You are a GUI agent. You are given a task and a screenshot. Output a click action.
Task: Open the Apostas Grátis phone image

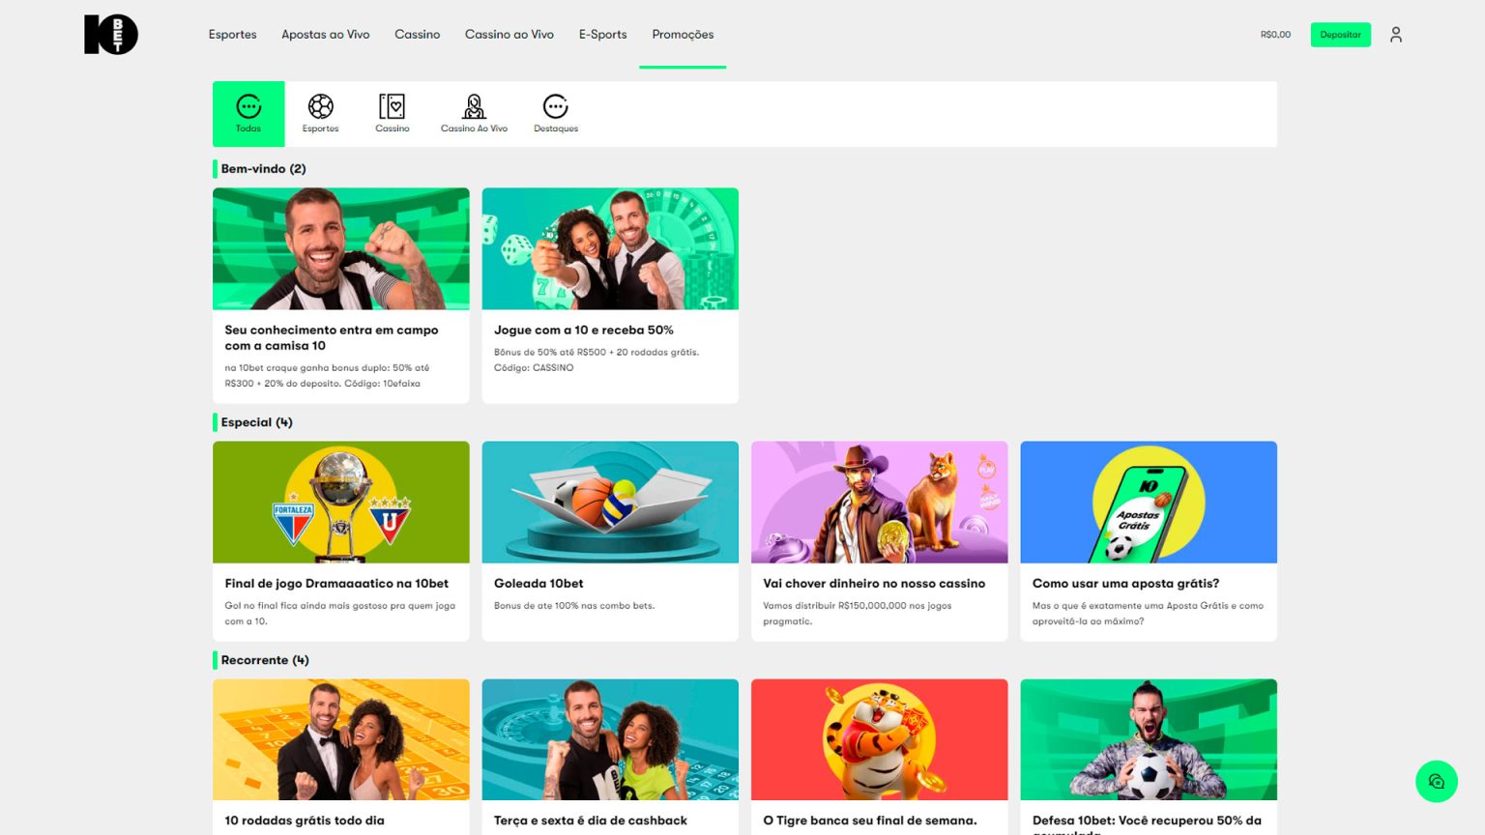click(x=1149, y=503)
